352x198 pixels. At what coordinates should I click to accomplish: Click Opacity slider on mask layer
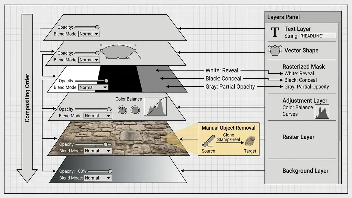[x=92, y=81]
